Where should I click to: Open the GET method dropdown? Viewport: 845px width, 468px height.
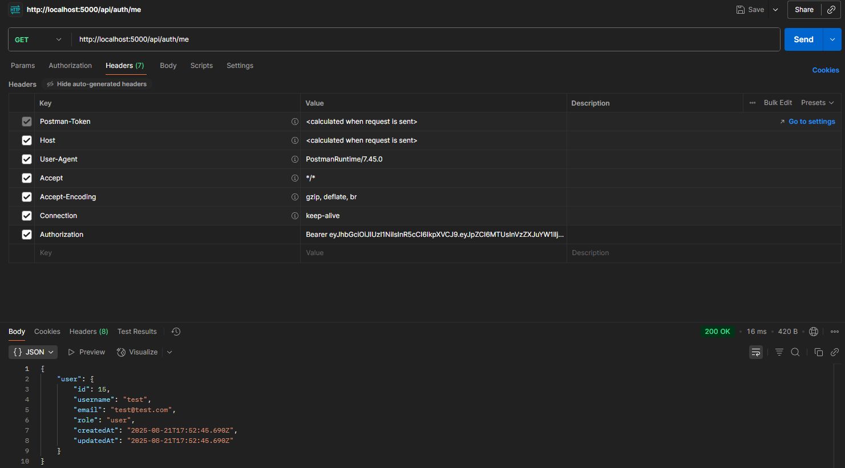point(38,39)
